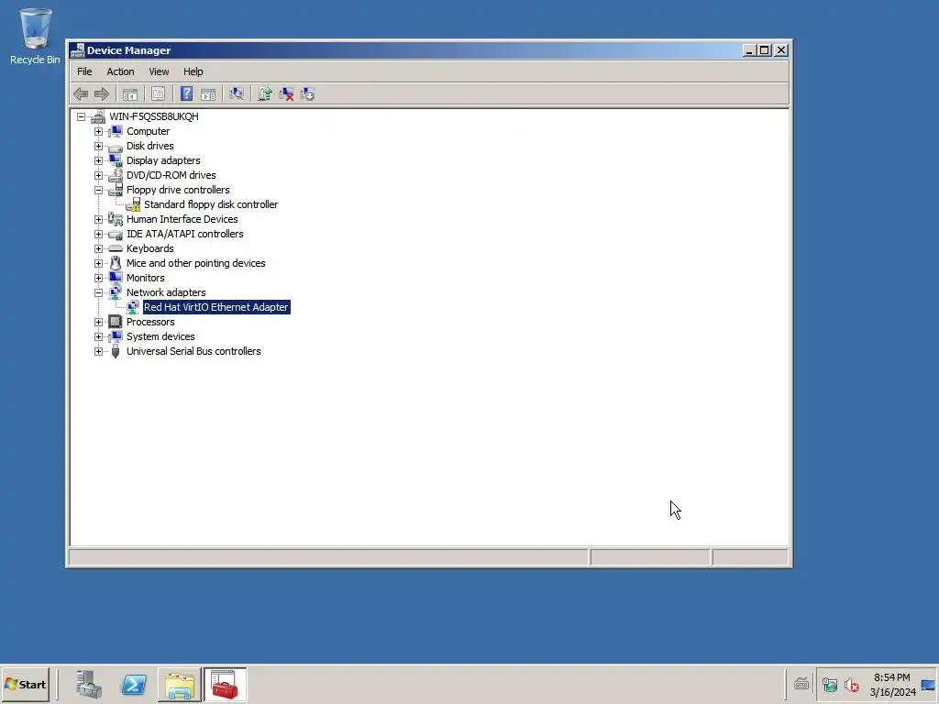Open the Recycle Bin desktop icon
The image size is (939, 704).
click(x=35, y=36)
